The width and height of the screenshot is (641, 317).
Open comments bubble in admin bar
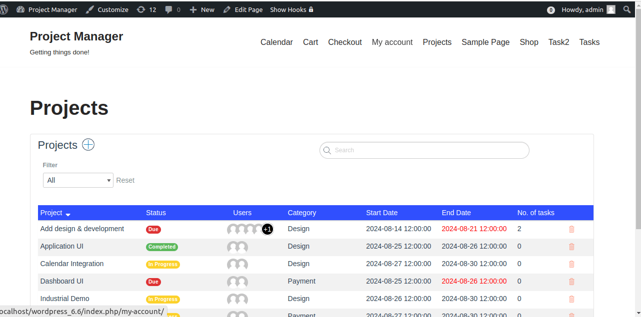(x=173, y=9)
